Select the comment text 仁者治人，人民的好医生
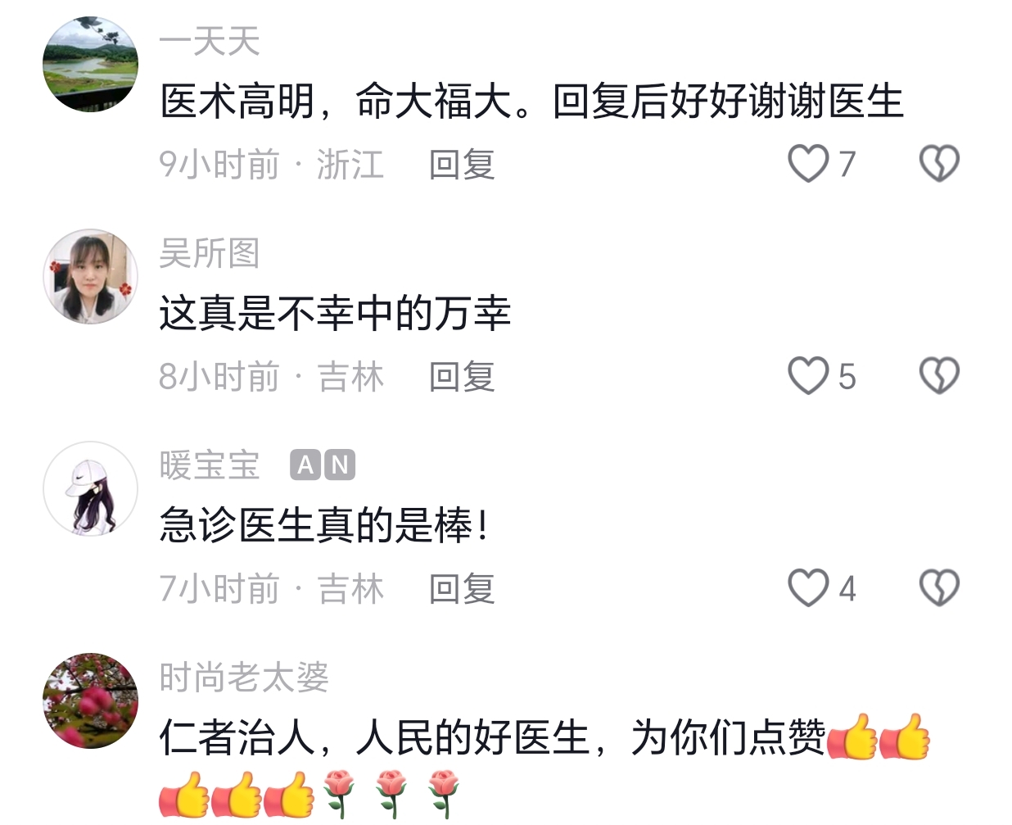1012x825 pixels. (x=373, y=737)
